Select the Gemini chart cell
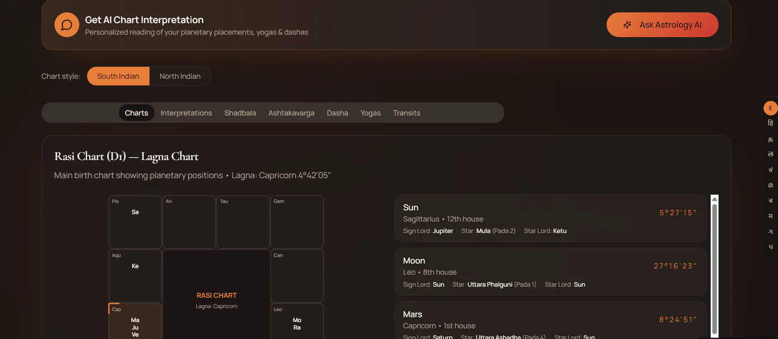This screenshot has width=778, height=339. click(297, 222)
